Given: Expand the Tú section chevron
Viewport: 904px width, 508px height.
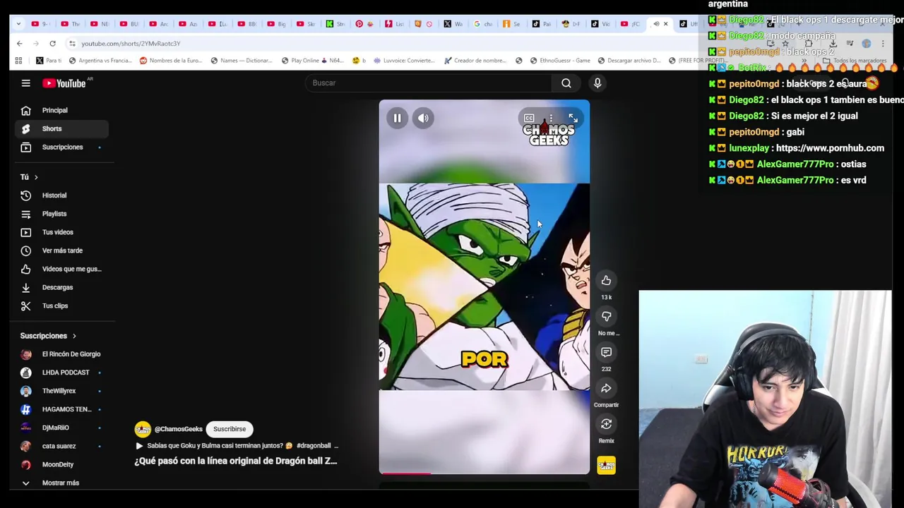Looking at the screenshot, I should coord(36,177).
